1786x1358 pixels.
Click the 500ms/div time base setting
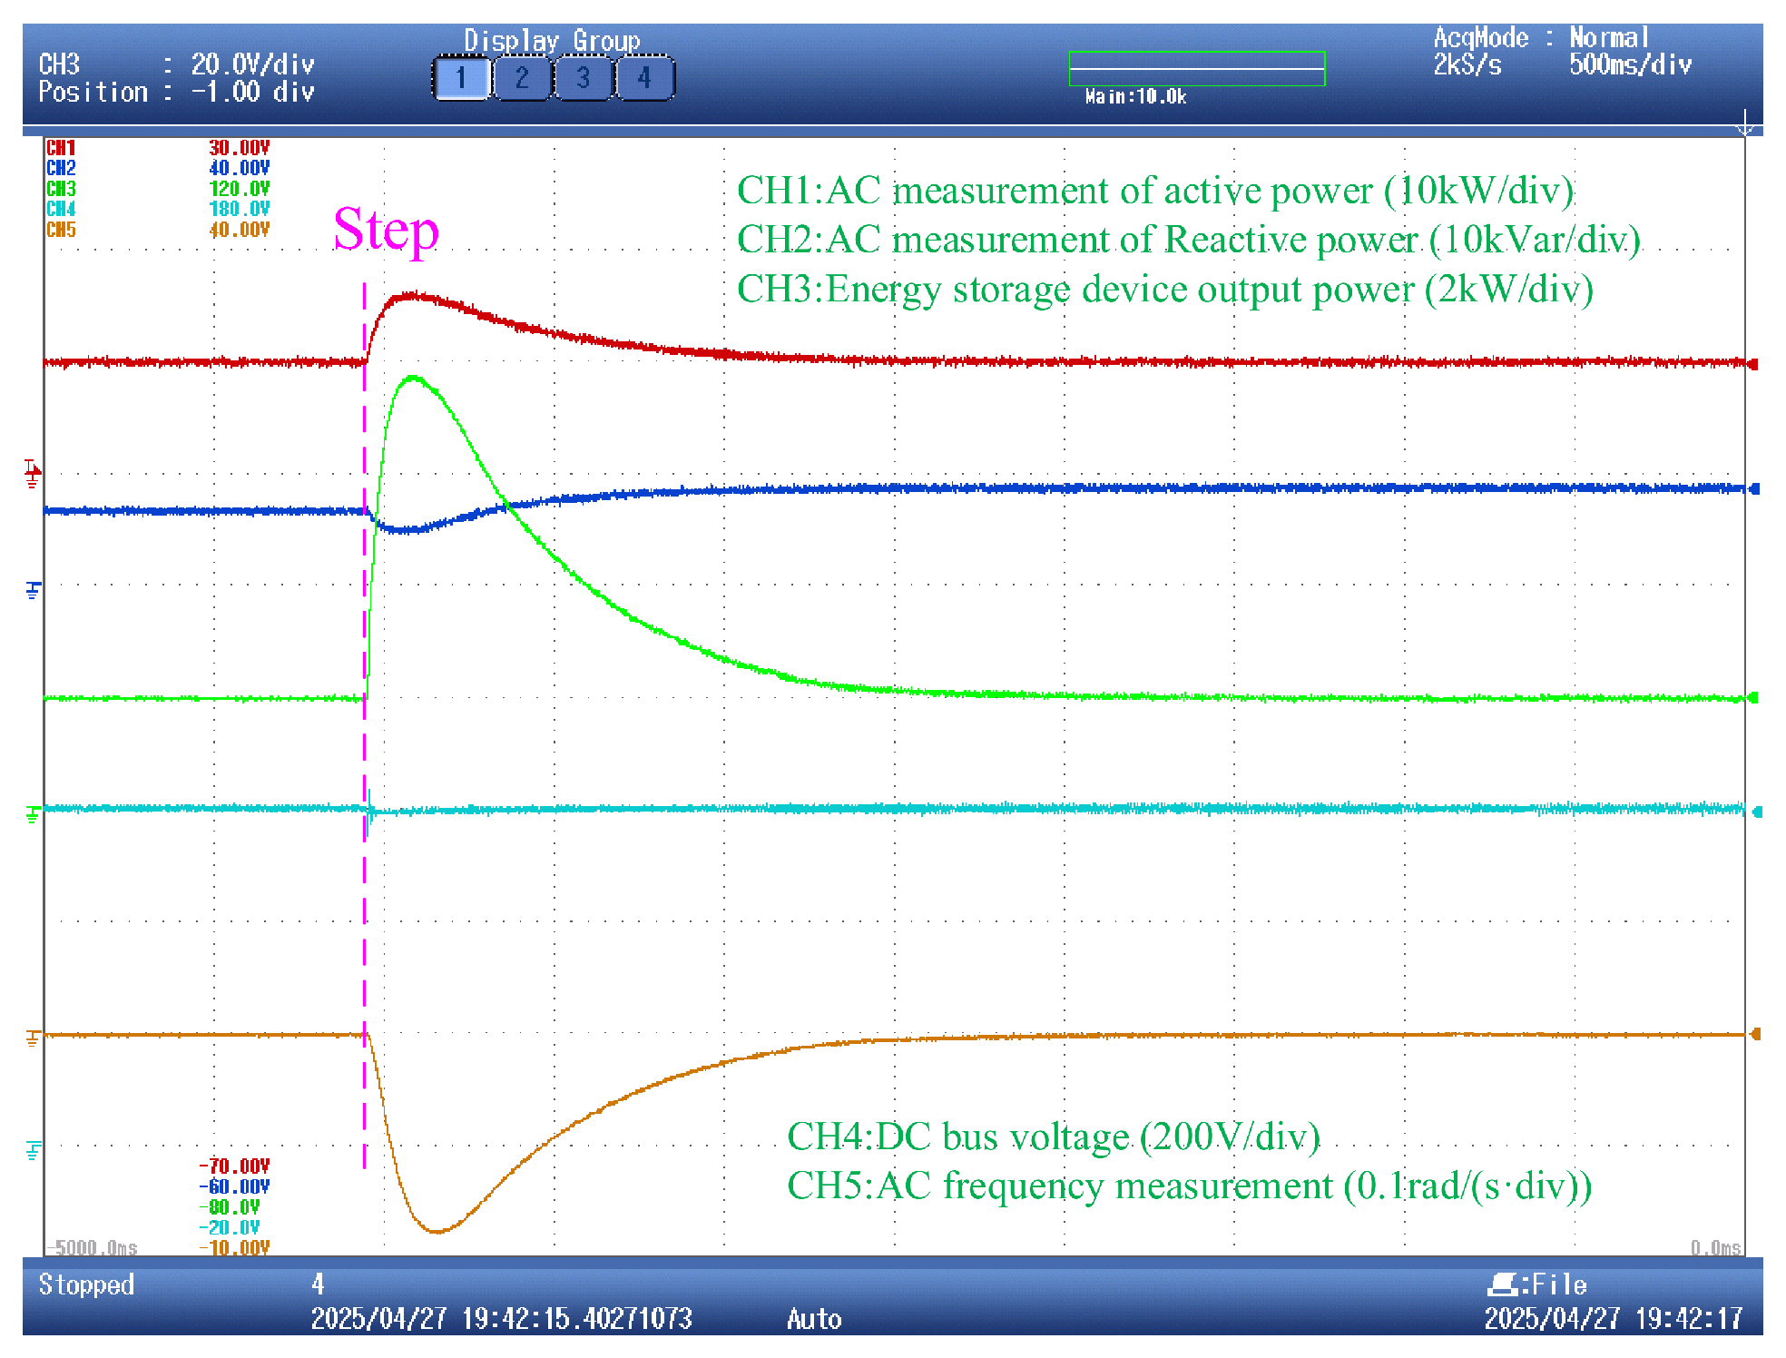click(1631, 64)
